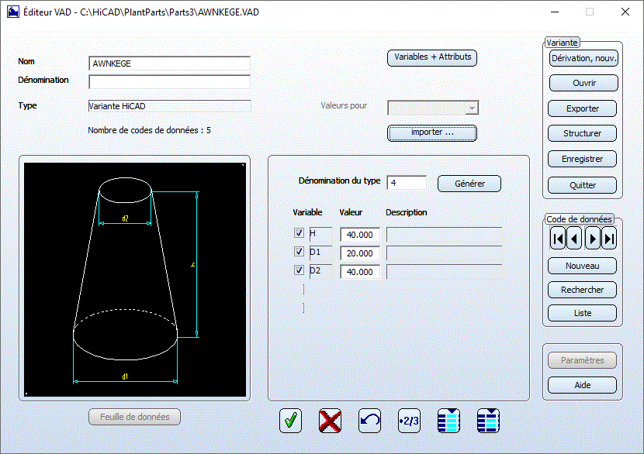This screenshot has height=454, width=644.
Task: Select the D1 value field showing 20.000
Action: coord(360,253)
